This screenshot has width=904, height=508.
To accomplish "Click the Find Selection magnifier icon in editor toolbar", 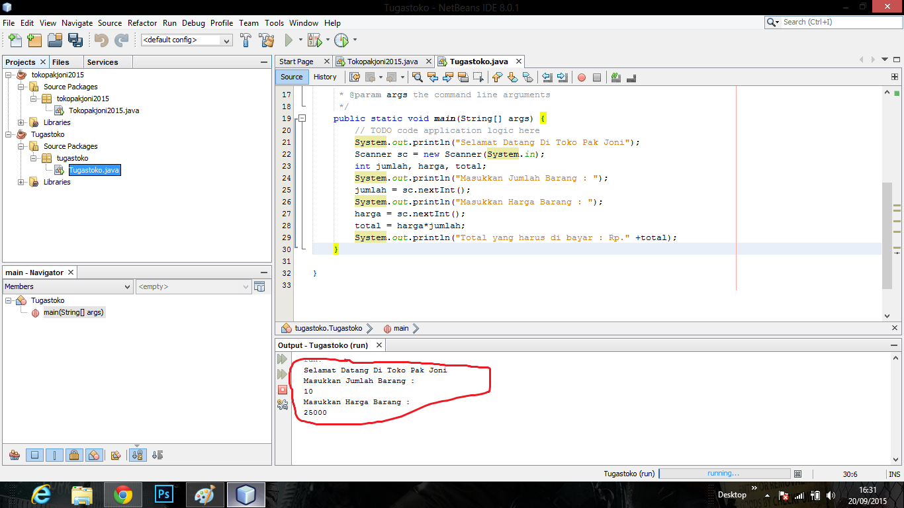I will coord(417,77).
